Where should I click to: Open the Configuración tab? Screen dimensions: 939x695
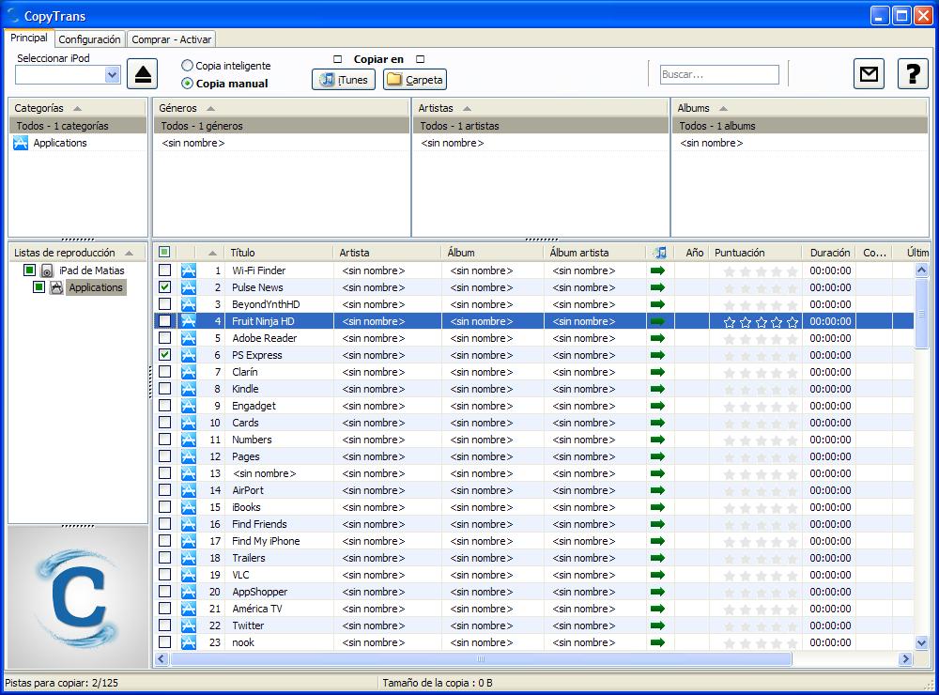click(x=89, y=39)
